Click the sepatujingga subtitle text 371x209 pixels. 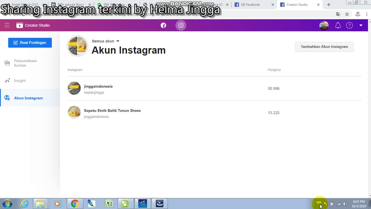pyautogui.click(x=94, y=92)
